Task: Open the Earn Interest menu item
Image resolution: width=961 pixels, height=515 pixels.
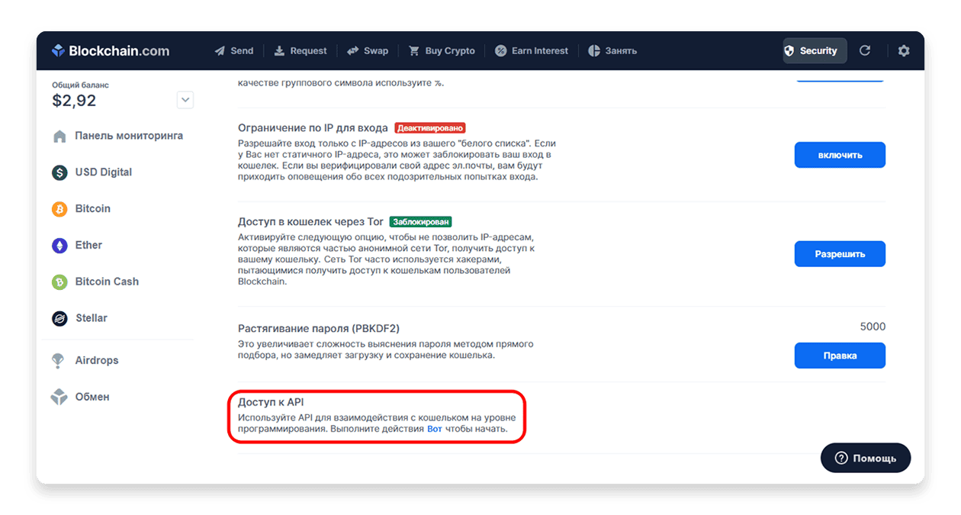Action: tap(532, 51)
